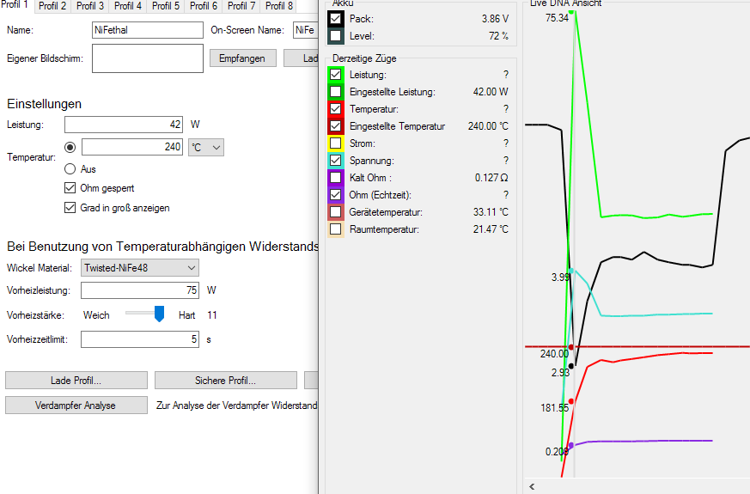Enable the Gerätetemperatur trace checkbox
The width and height of the screenshot is (750, 494).
pyautogui.click(x=335, y=212)
